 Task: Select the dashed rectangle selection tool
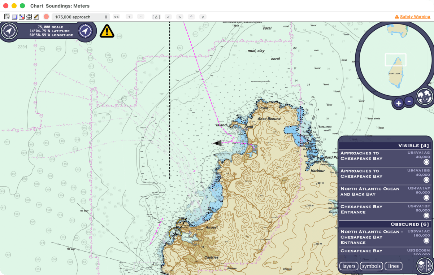14,17
